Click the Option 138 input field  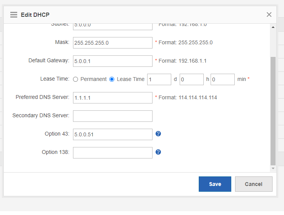(x=113, y=153)
